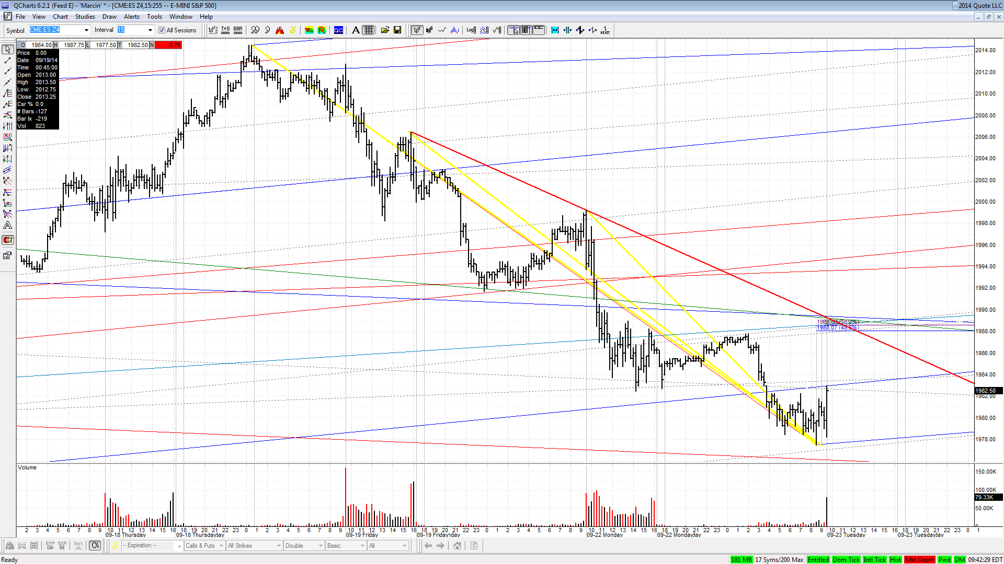This screenshot has width=1004, height=564.
Task: Toggle the O's options button at bottom
Action: point(95,546)
